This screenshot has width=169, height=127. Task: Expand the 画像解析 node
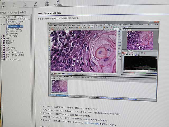point(2,43)
